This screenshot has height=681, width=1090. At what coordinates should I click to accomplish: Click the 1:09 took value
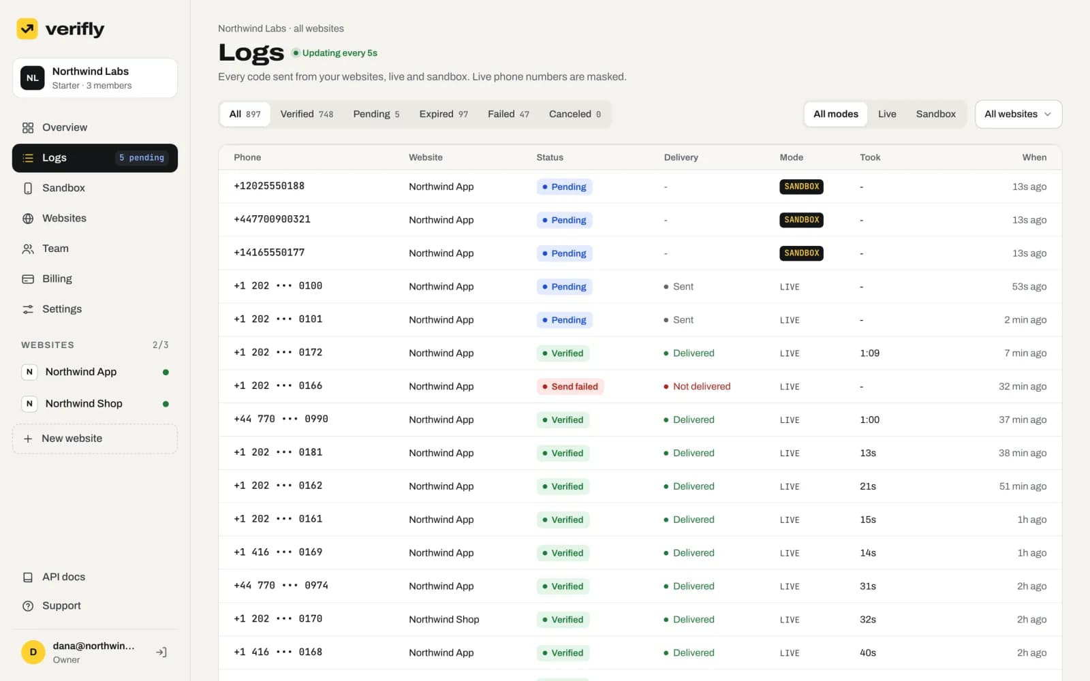click(x=869, y=353)
